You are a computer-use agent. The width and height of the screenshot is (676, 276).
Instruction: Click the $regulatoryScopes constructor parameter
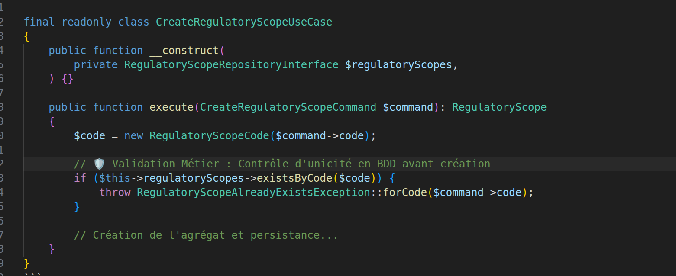click(x=398, y=65)
